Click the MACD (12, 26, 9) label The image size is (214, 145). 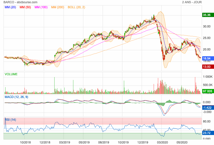pyautogui.click(x=16, y=97)
